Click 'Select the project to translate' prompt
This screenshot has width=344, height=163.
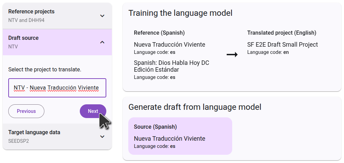[45, 70]
